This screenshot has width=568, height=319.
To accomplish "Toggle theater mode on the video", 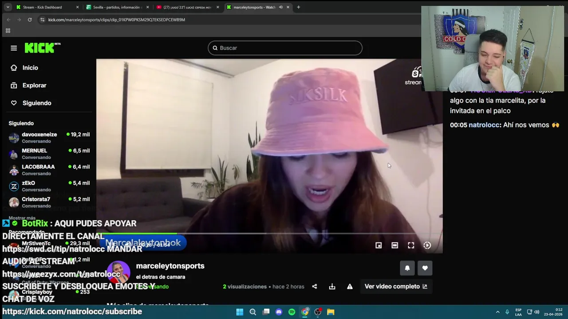I will [394, 245].
